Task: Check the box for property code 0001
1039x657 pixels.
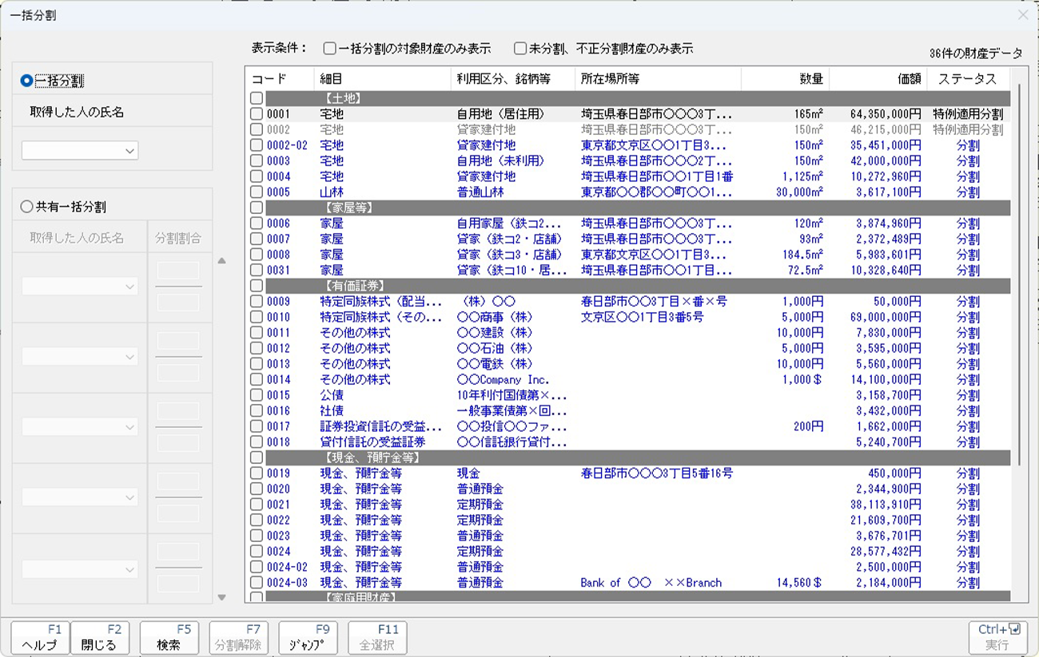Action: [x=256, y=114]
